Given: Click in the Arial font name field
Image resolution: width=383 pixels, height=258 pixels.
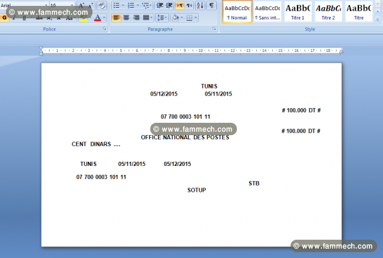Looking at the screenshot, I should 22,5.
